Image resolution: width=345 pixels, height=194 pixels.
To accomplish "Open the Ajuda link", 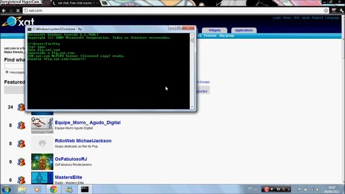I will (306, 18).
